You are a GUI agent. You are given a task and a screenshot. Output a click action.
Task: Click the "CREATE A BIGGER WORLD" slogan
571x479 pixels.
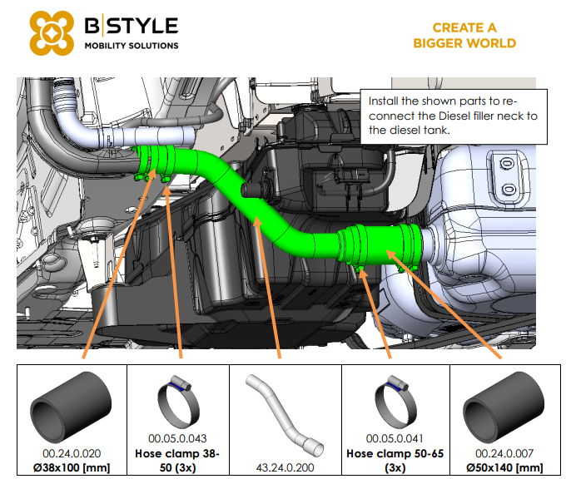[x=464, y=35]
